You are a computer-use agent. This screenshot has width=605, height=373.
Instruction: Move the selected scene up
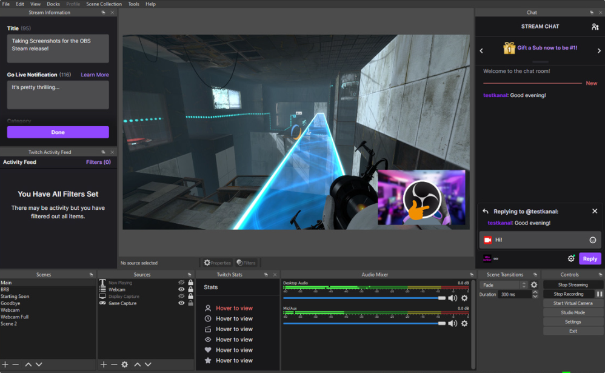pyautogui.click(x=28, y=364)
